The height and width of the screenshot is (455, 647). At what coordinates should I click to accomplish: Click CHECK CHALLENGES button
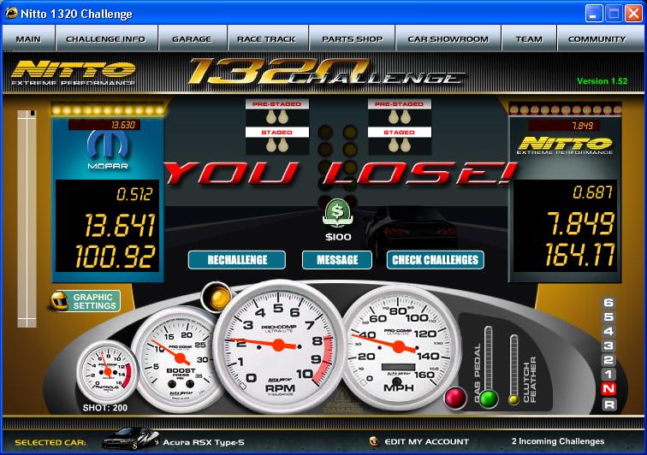pyautogui.click(x=436, y=260)
